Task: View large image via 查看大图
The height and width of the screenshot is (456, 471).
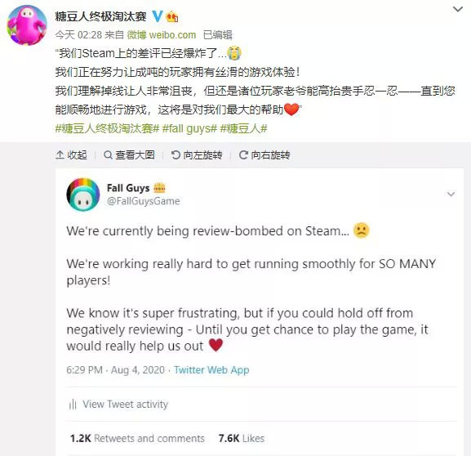Action: click(x=129, y=155)
